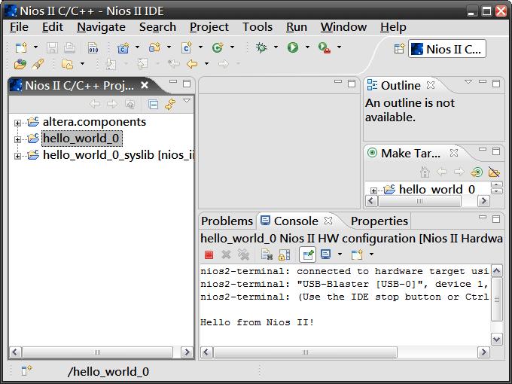Select altera.components in project tree
Screen dimensions: 512x384
click(x=94, y=122)
